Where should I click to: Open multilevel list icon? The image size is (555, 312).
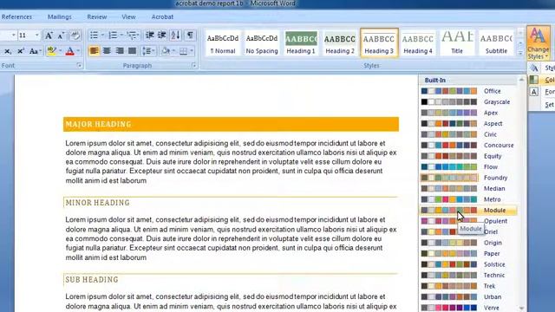[x=133, y=35]
